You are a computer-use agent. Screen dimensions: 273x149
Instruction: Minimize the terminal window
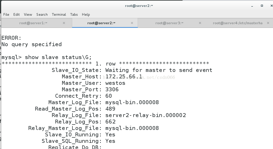(x=252, y=6)
